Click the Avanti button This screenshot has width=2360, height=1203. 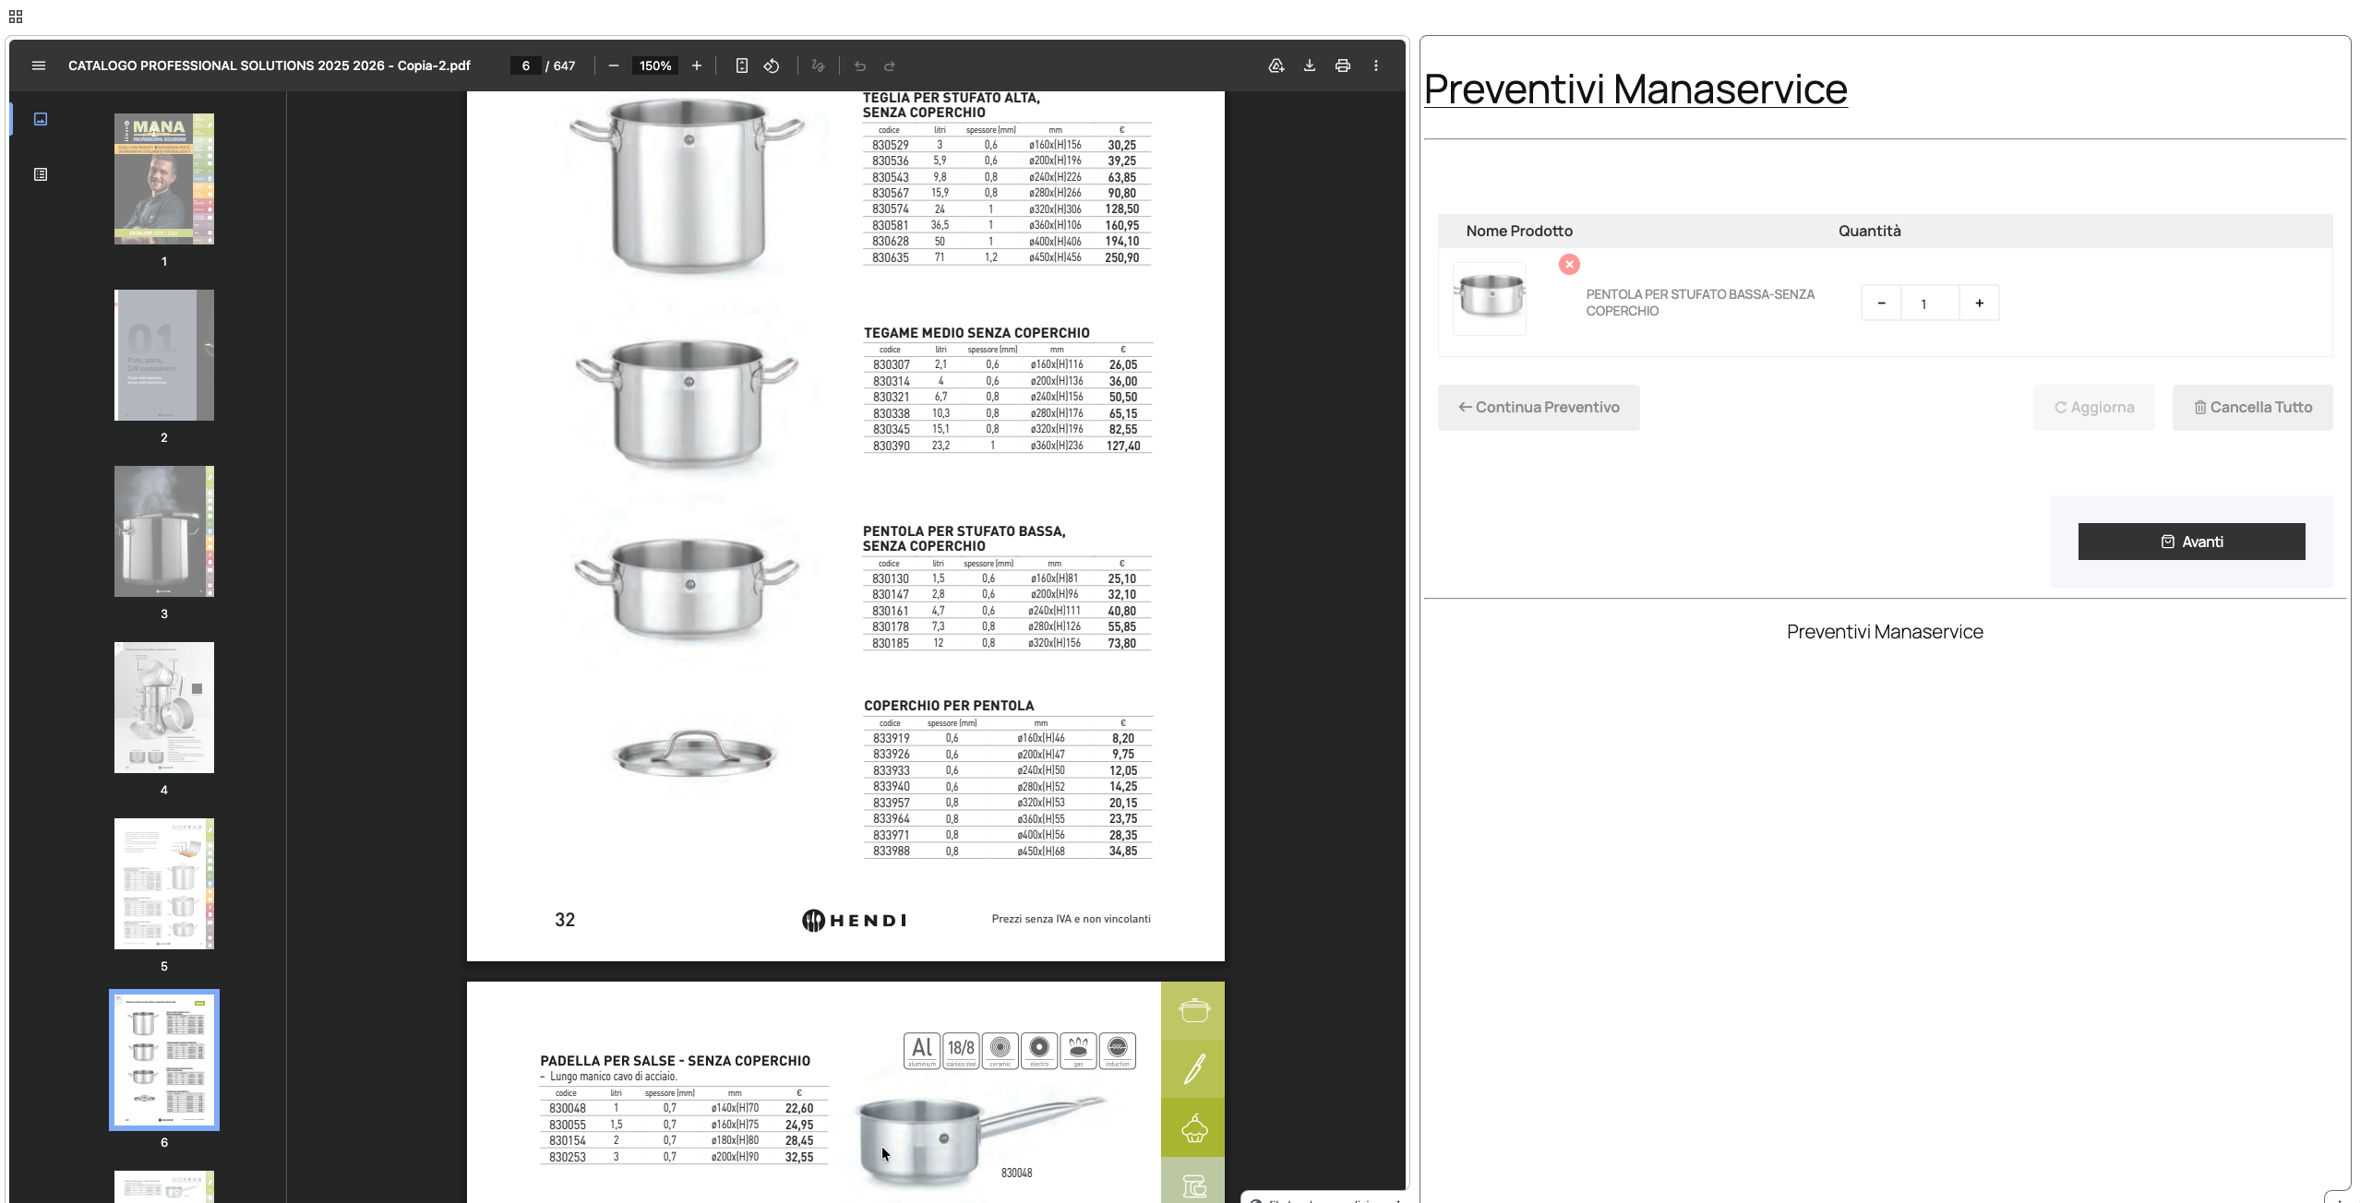pos(2192,542)
